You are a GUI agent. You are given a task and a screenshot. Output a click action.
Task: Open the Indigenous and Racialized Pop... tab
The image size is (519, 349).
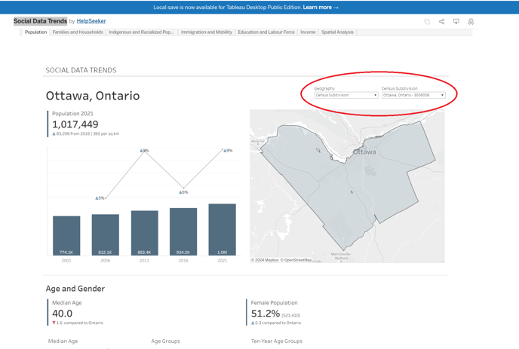click(x=141, y=32)
